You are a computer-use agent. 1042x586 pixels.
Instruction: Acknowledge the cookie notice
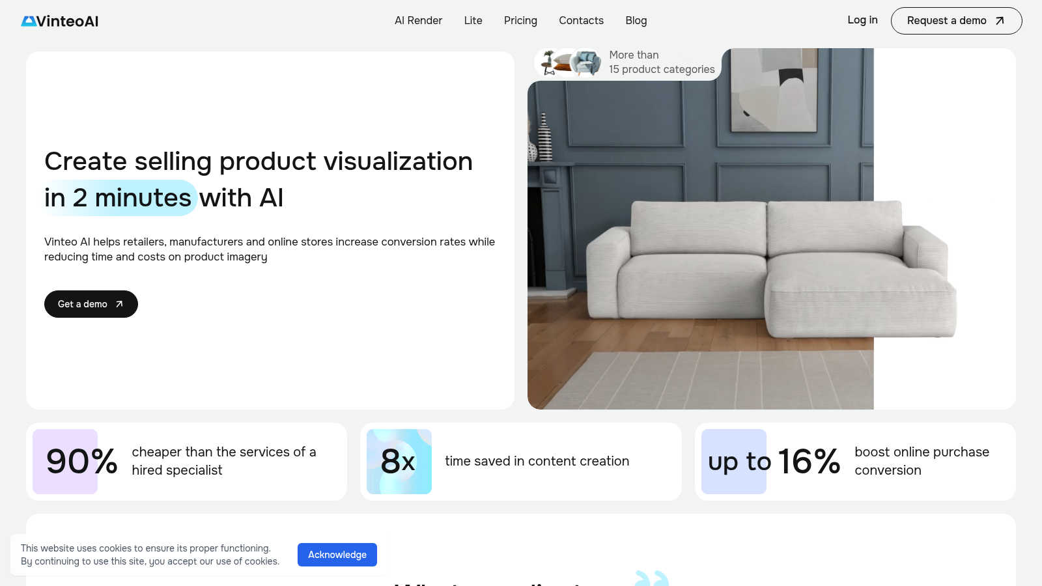(x=337, y=555)
